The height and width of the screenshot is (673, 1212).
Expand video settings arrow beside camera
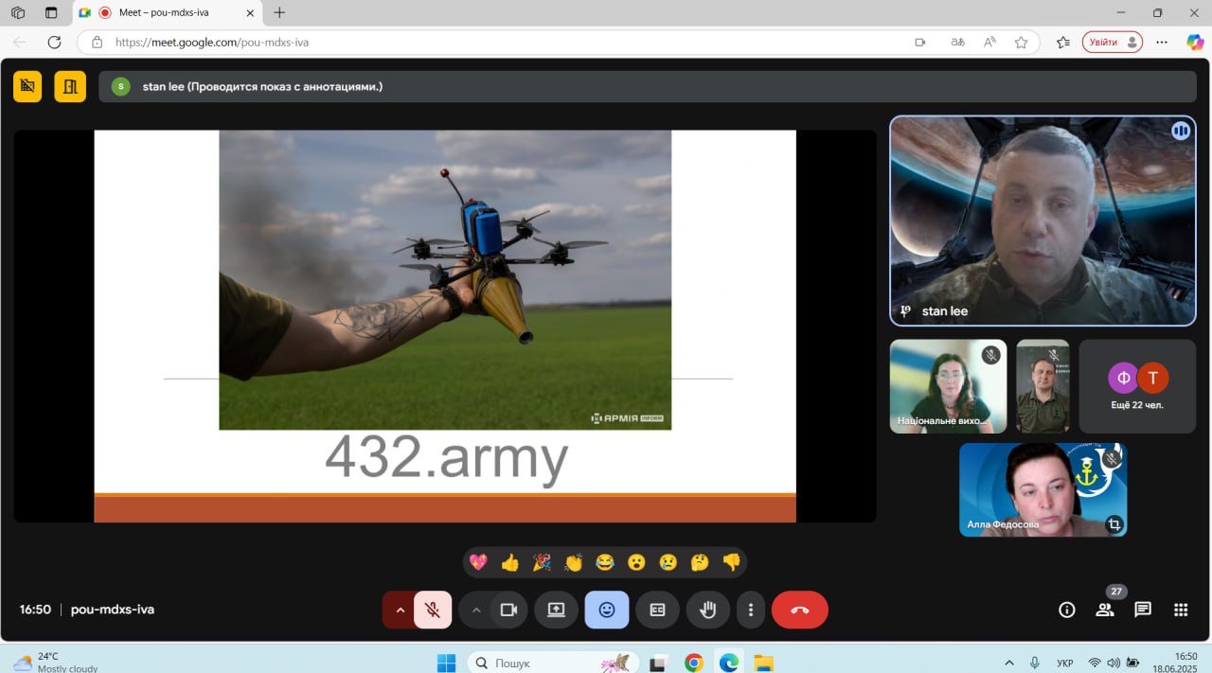pyautogui.click(x=476, y=610)
